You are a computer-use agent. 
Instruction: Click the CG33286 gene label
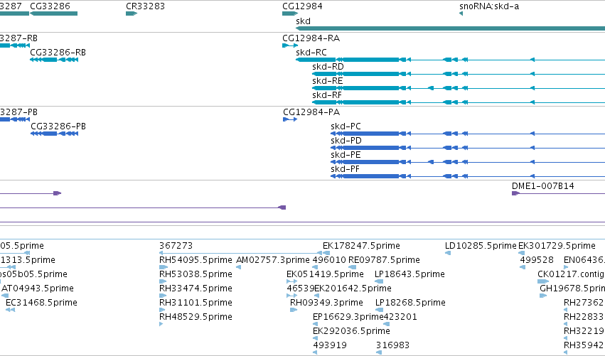click(50, 6)
